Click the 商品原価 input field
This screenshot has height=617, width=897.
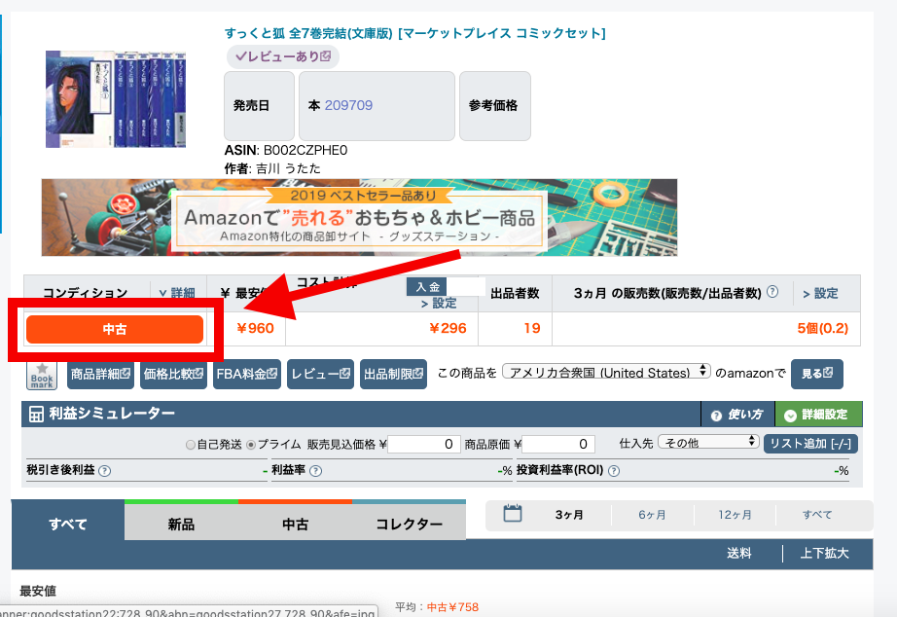pyautogui.click(x=558, y=444)
